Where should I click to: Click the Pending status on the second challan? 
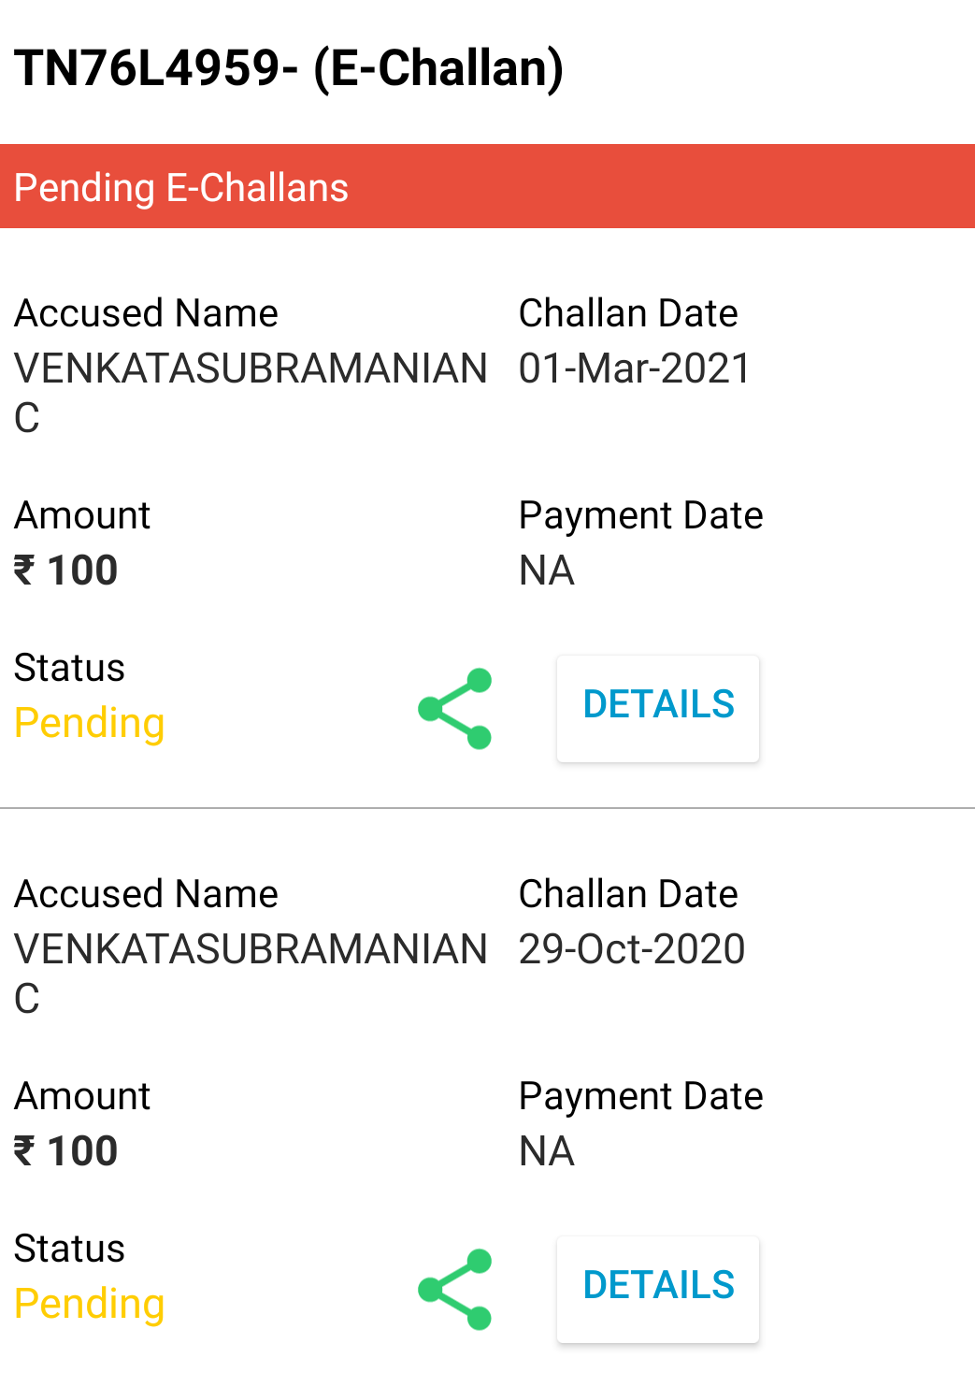[89, 1303]
